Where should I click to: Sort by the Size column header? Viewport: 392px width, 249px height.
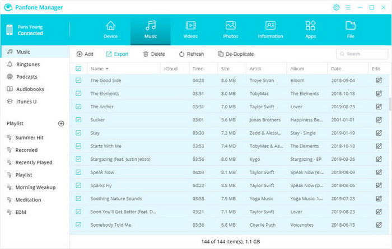click(x=231, y=69)
